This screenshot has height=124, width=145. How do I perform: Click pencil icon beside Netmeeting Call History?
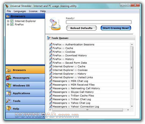pos(51,88)
